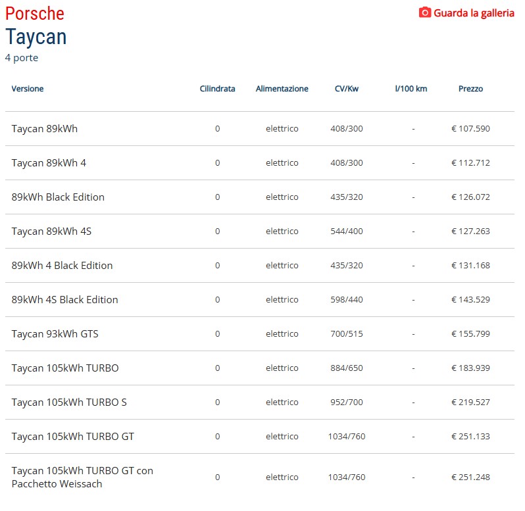Click the Prezzo column header
The height and width of the screenshot is (511, 525).
(x=470, y=89)
